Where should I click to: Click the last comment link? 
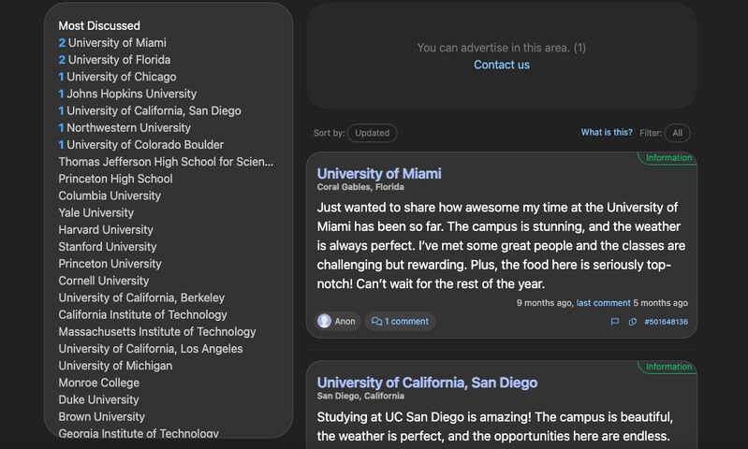pos(603,303)
